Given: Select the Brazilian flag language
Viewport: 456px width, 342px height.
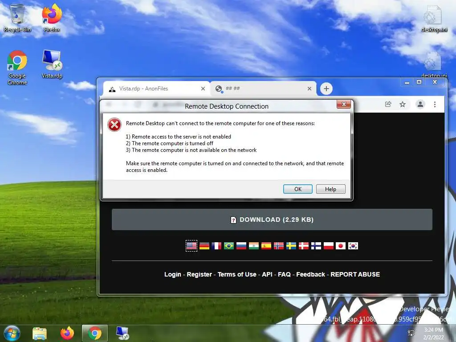Looking at the screenshot, I should pos(229,246).
